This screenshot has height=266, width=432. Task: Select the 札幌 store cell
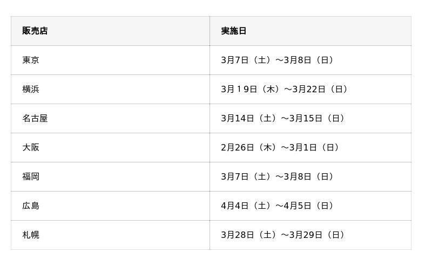pyautogui.click(x=31, y=235)
